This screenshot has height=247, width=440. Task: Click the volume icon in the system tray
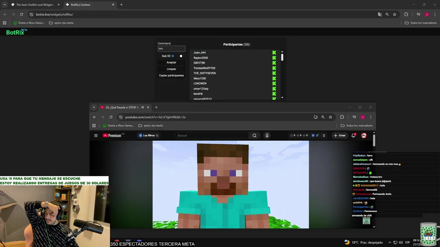point(401,243)
